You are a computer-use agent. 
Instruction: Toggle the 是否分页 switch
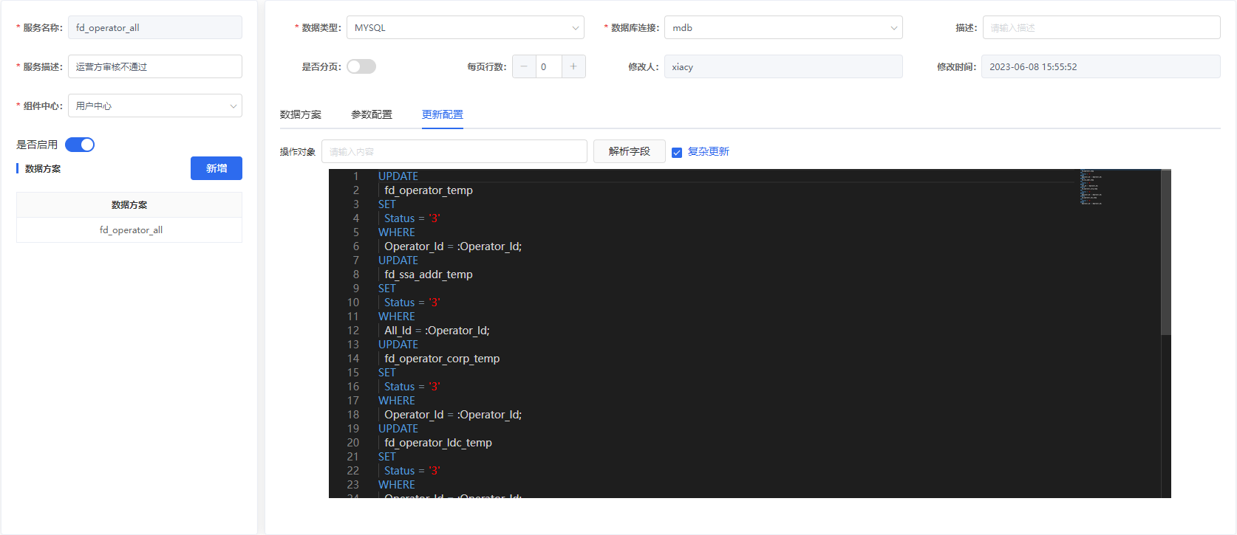[361, 66]
